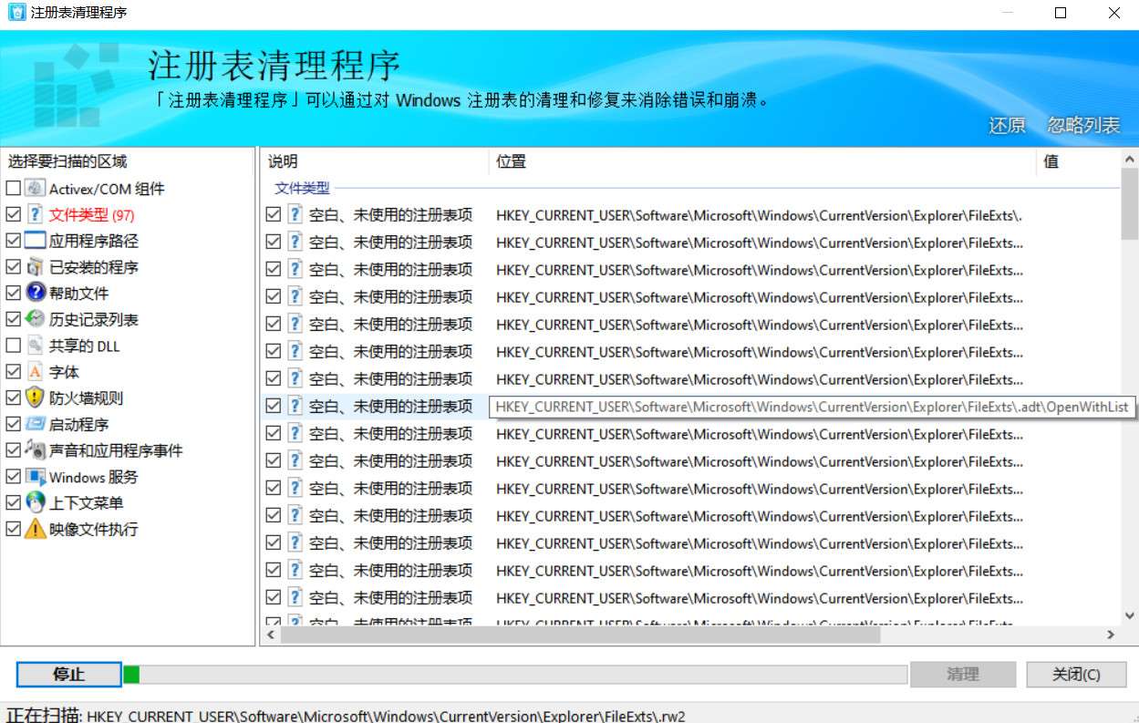The image size is (1139, 723).
Task: Click the .adt\OpenWithList registry path text
Action: (812, 407)
